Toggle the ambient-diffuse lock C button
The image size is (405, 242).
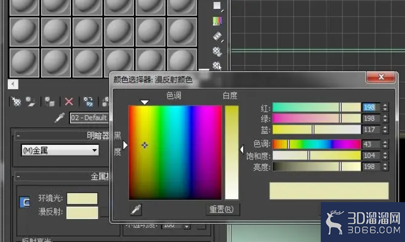click(x=25, y=202)
